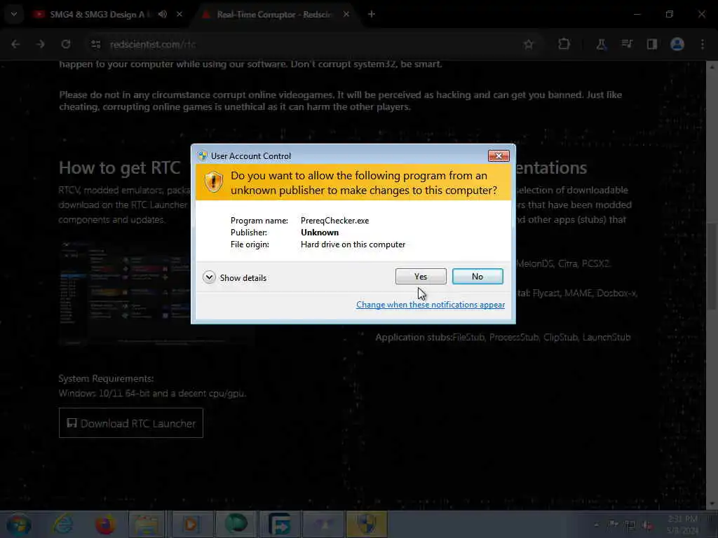The image size is (718, 538).
Task: Open the extensions puzzle icon
Action: [564, 44]
